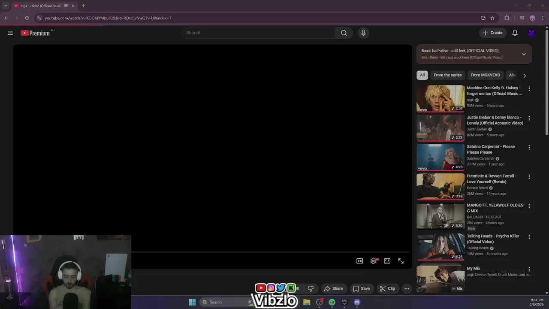Open the tab search dropdown in Chrome

point(6,6)
